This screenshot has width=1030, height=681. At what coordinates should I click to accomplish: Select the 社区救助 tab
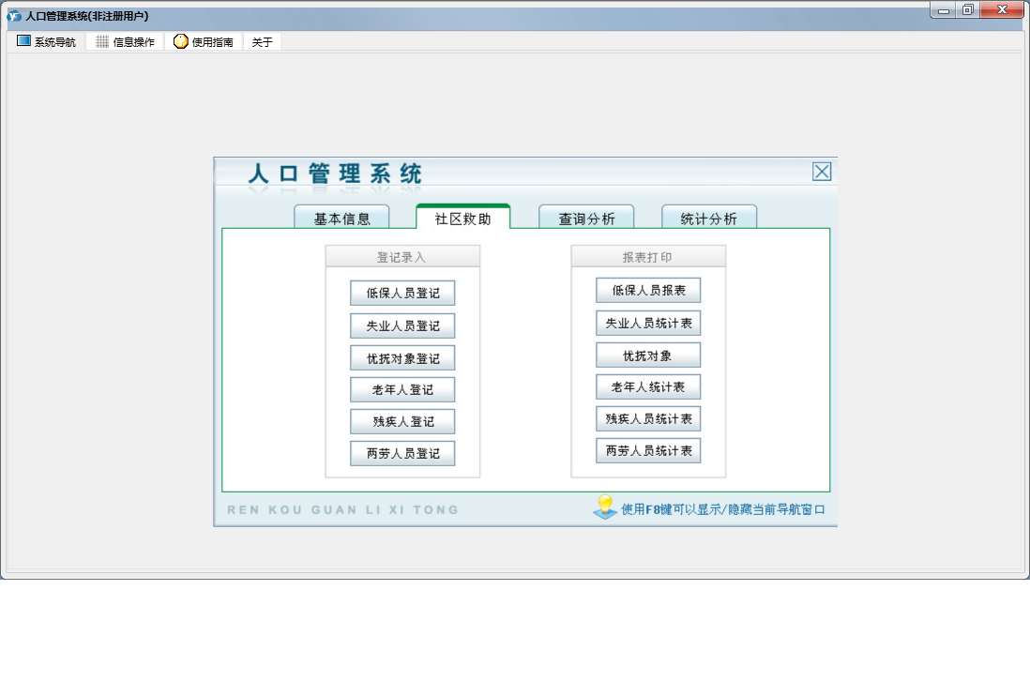tap(463, 218)
